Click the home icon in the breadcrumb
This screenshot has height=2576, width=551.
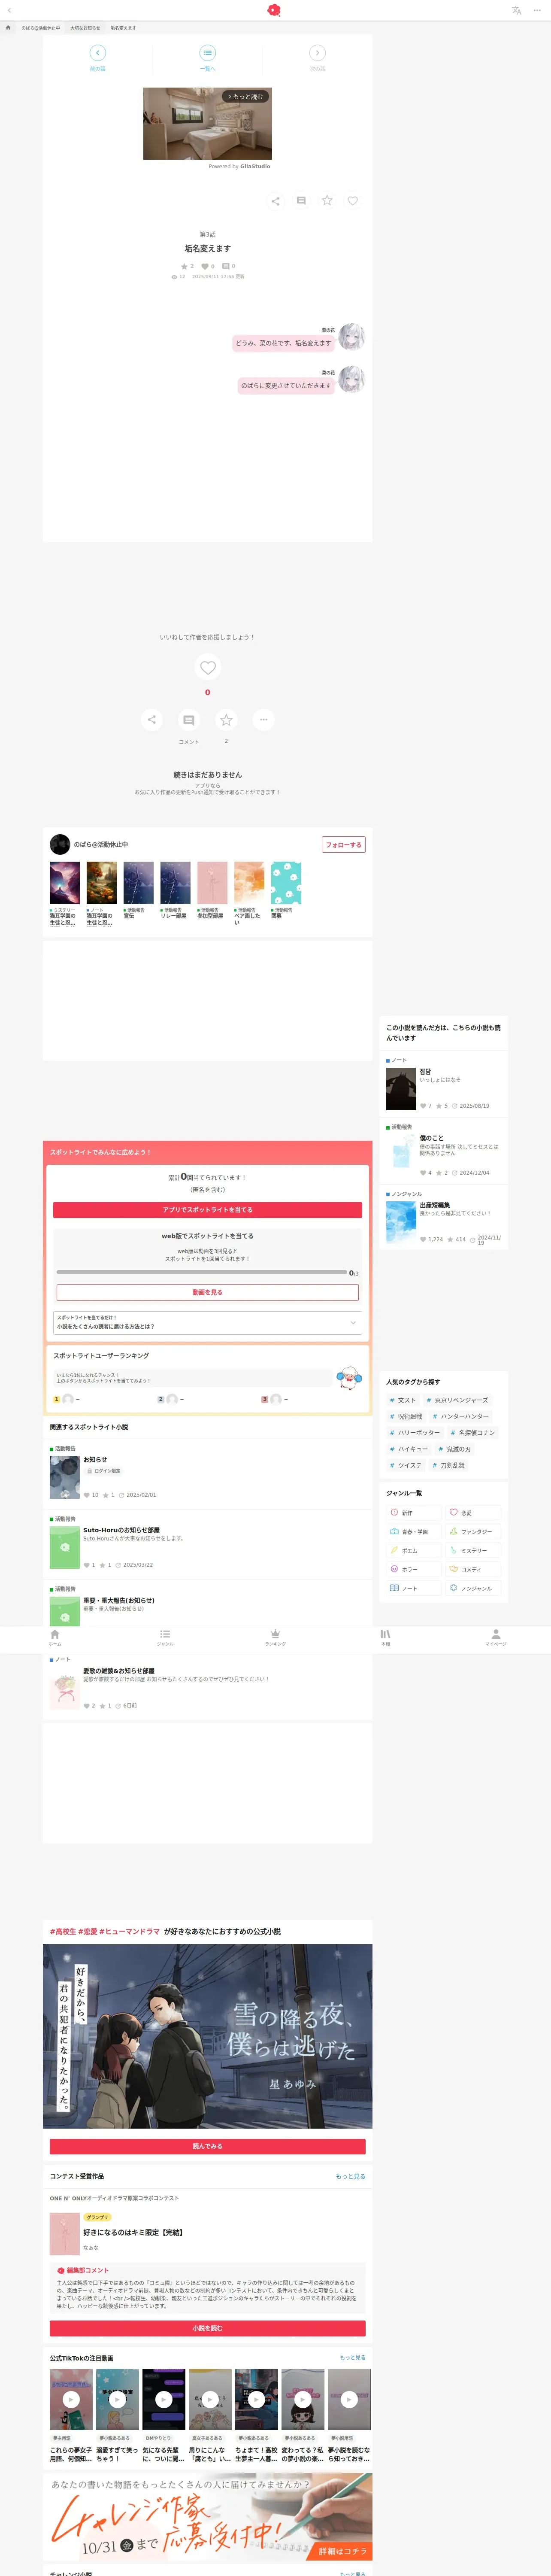pyautogui.click(x=8, y=28)
